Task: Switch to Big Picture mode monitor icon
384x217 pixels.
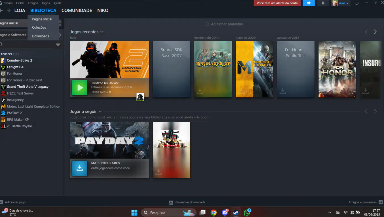Action: point(356,3)
